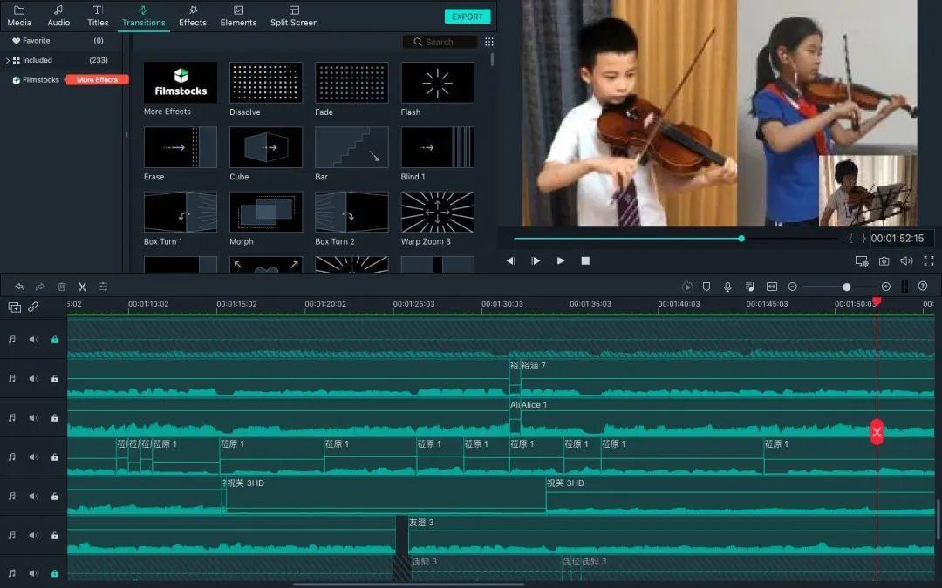Click the preview volume icon

(x=906, y=260)
